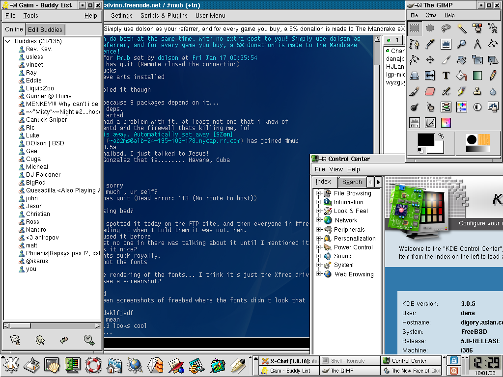Select the Magnify zoom tool in GIMP

coord(462,44)
